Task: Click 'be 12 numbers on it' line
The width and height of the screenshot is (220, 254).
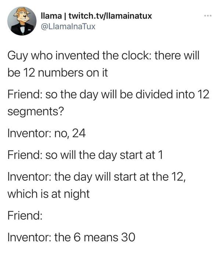Action: point(58,73)
